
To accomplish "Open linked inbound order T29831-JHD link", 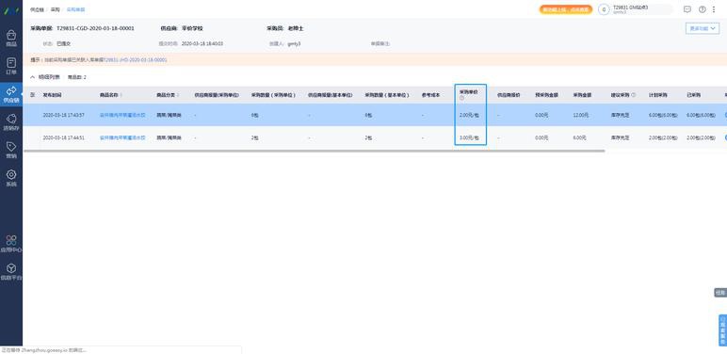I will click(136, 59).
